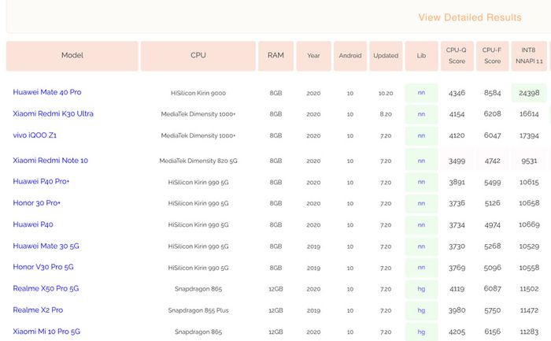Click nn lib link in Huawei P40 row
The image size is (551, 341).
point(421,225)
